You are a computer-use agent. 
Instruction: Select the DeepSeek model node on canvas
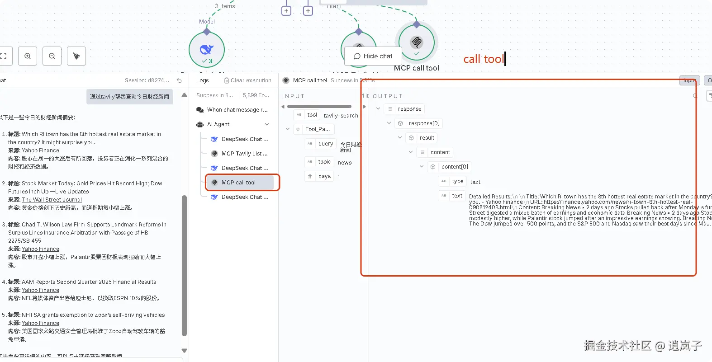[207, 50]
